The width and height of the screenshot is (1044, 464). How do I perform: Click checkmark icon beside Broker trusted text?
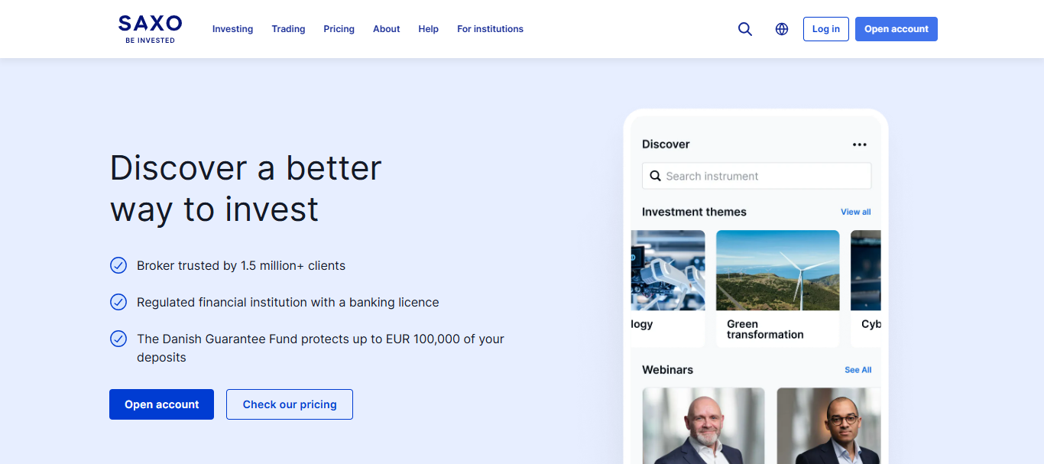(118, 265)
